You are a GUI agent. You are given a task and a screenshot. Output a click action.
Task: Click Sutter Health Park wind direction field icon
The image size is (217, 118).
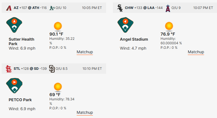pyautogui.click(x=14, y=25)
